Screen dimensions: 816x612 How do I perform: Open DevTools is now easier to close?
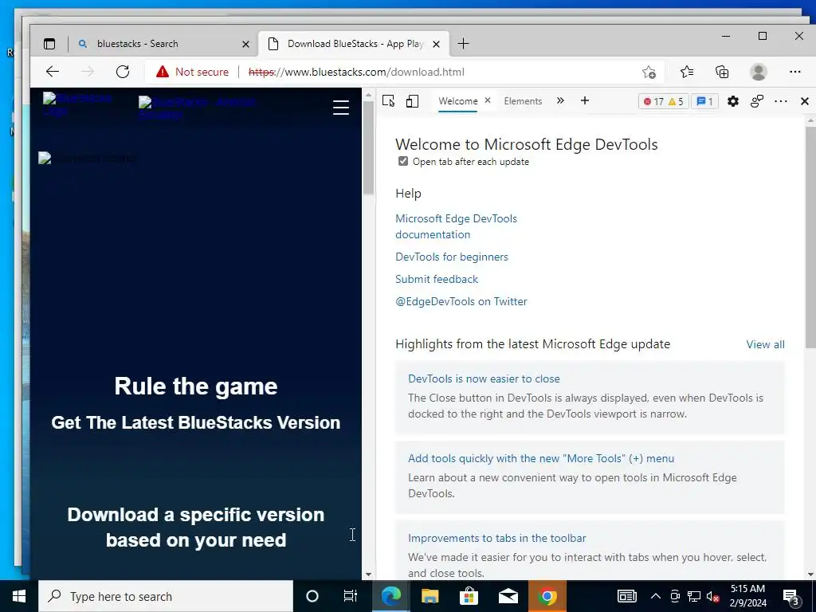[x=484, y=379]
